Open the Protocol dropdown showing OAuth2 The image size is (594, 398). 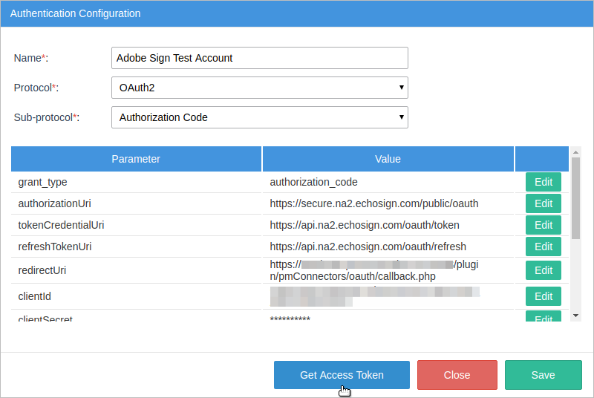click(x=259, y=88)
